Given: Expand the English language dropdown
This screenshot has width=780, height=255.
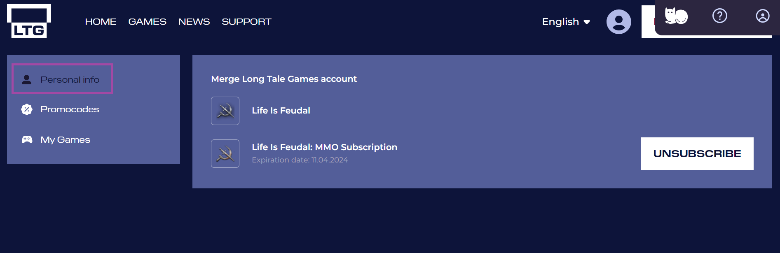Looking at the screenshot, I should point(566,22).
